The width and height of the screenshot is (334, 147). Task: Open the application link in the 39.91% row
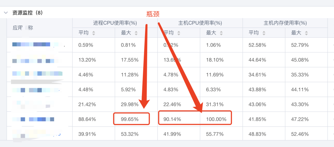(x=36, y=134)
